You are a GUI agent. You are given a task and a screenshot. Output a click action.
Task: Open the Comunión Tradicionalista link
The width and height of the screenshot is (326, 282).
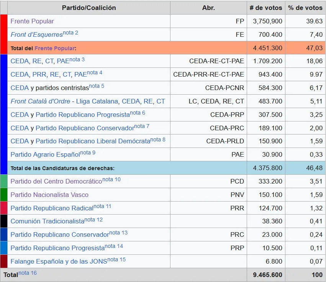(x=48, y=221)
